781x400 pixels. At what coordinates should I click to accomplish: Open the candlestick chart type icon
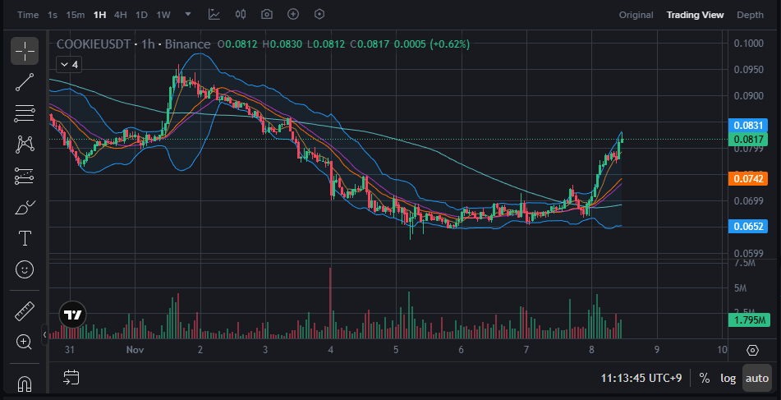point(241,15)
